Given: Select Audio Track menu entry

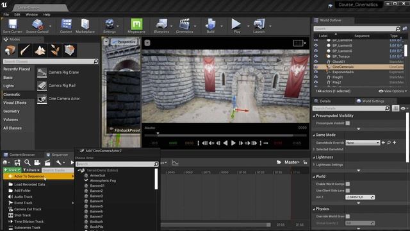Looking at the screenshot, I should pyautogui.click(x=23, y=197).
